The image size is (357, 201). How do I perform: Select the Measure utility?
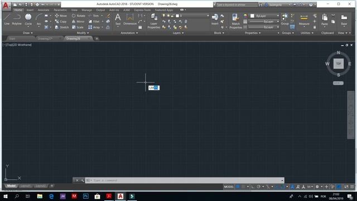[x=304, y=20]
